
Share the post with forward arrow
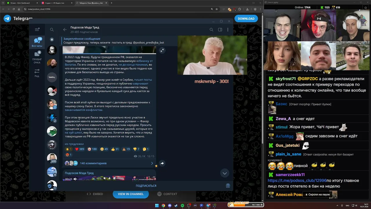click(162, 163)
